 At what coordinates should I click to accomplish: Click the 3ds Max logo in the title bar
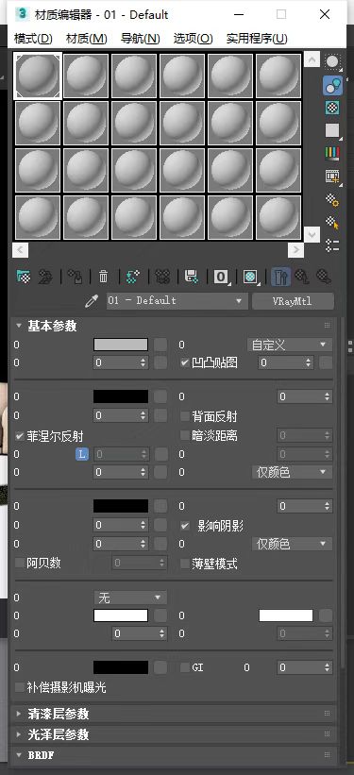(23, 14)
